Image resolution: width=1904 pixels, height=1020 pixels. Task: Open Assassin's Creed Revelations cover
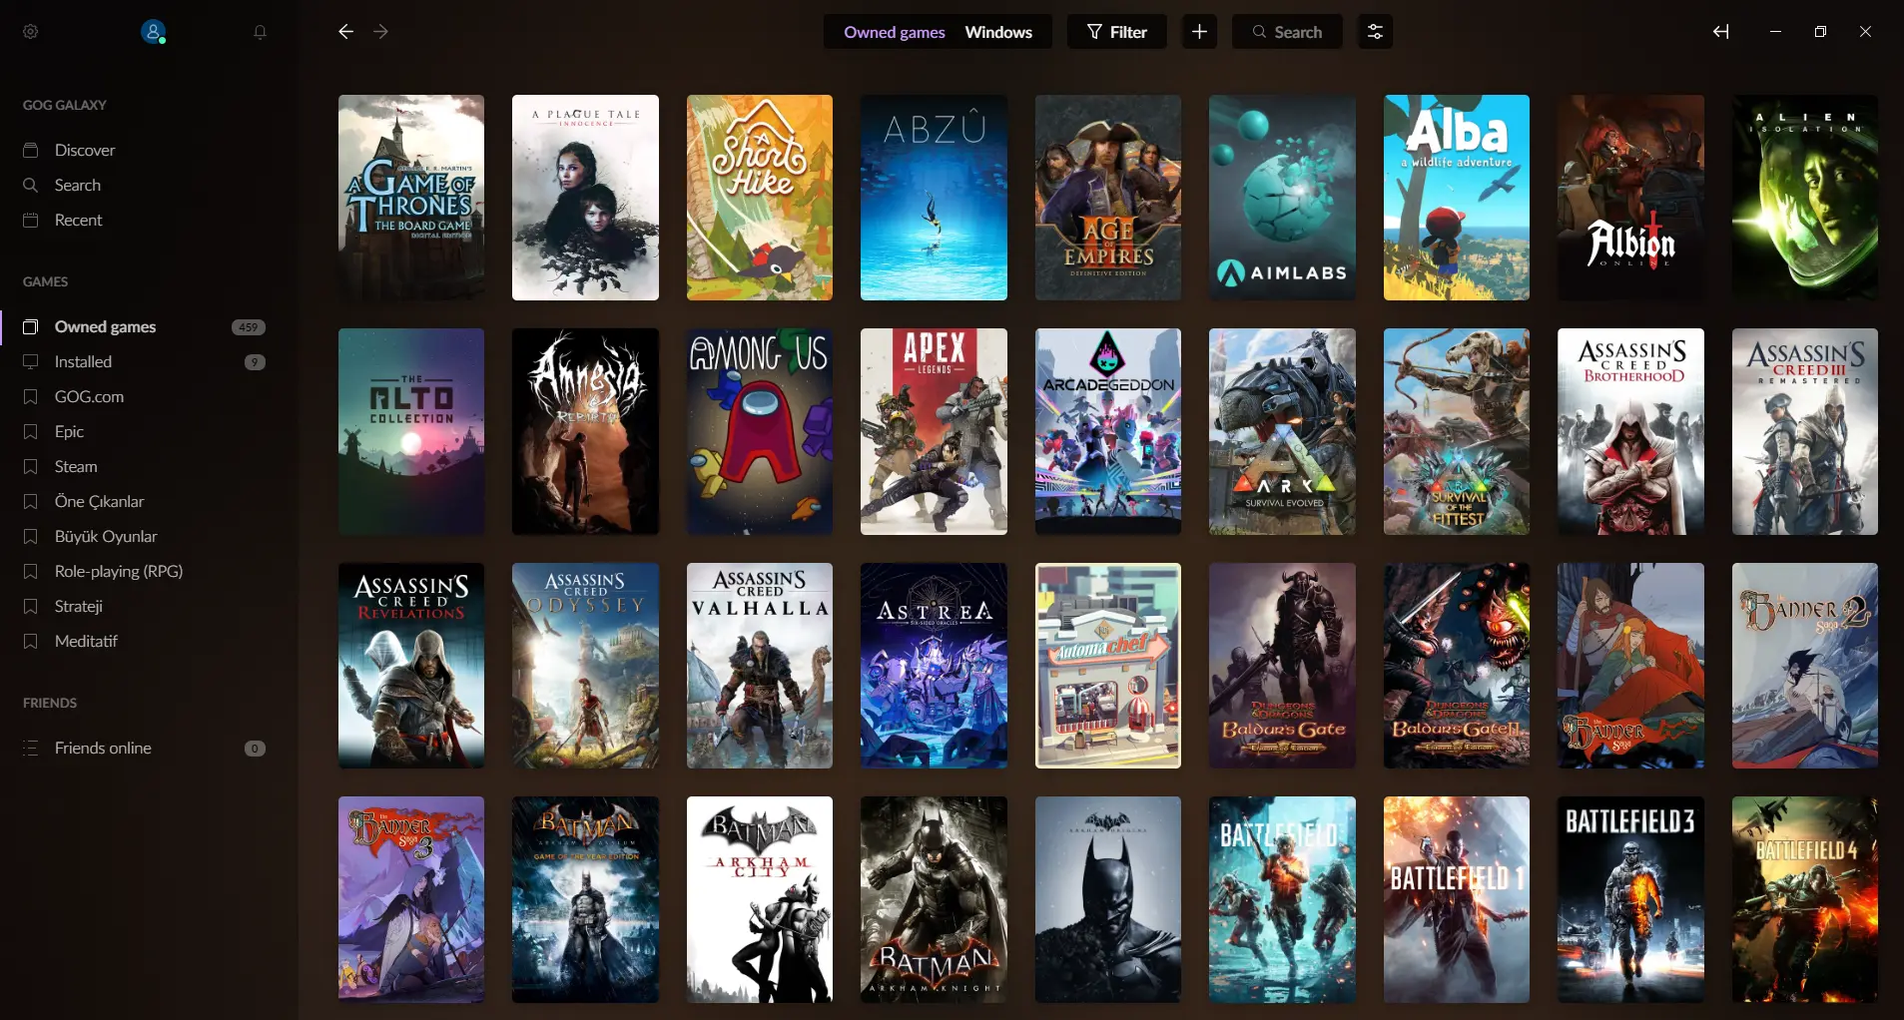411,666
